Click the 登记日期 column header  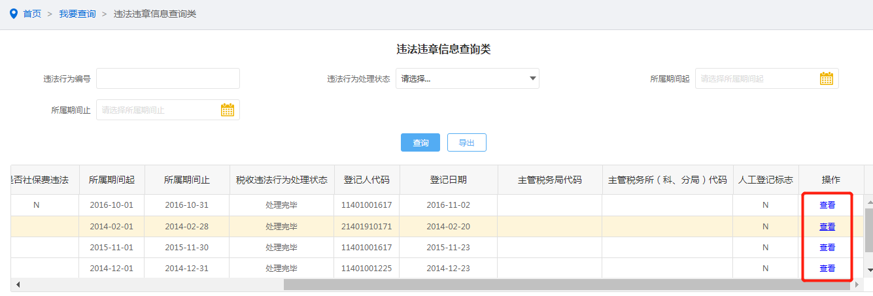tap(449, 180)
